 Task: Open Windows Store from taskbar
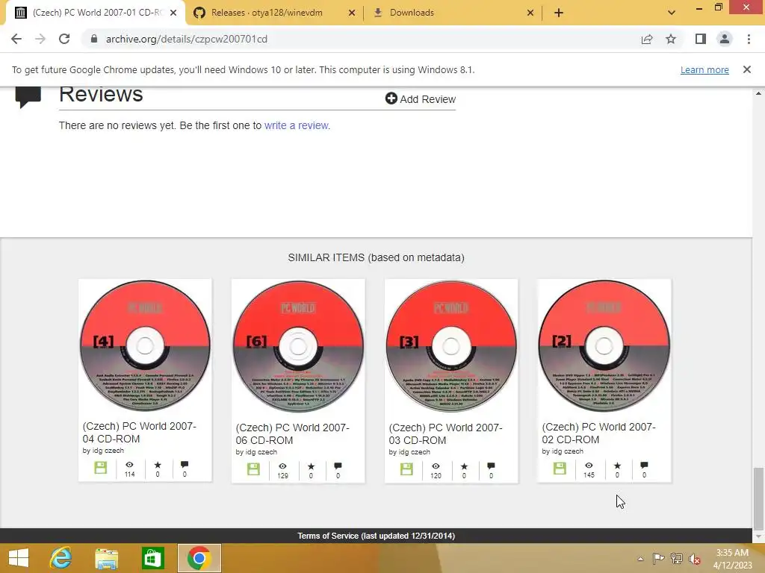152,558
